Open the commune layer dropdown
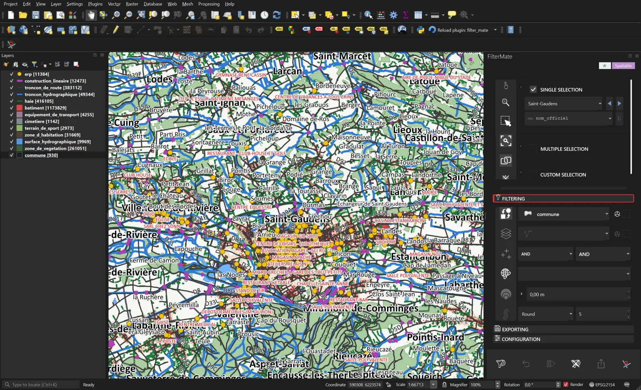 [x=564, y=214]
